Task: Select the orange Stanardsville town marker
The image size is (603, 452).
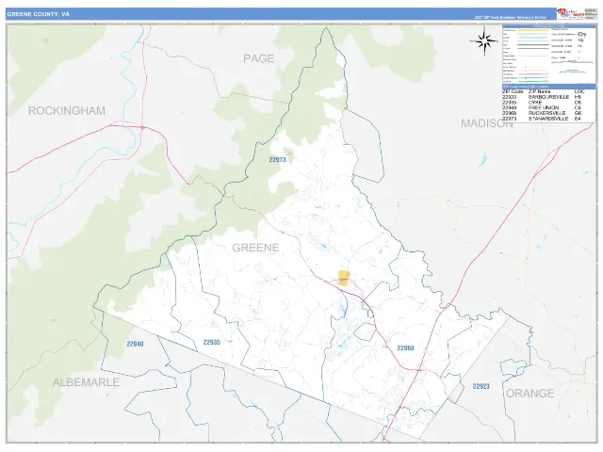Action: tap(344, 278)
